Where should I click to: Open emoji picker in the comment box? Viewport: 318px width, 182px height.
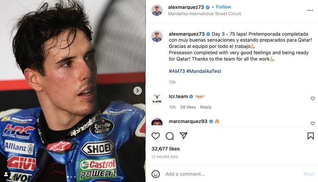tap(156, 174)
